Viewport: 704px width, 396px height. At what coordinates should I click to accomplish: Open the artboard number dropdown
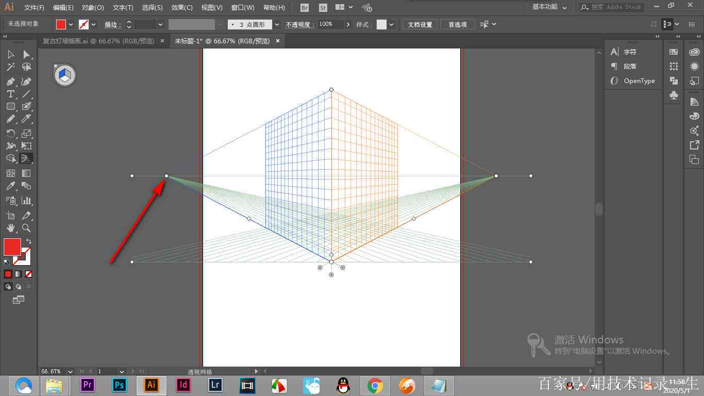click(122, 371)
